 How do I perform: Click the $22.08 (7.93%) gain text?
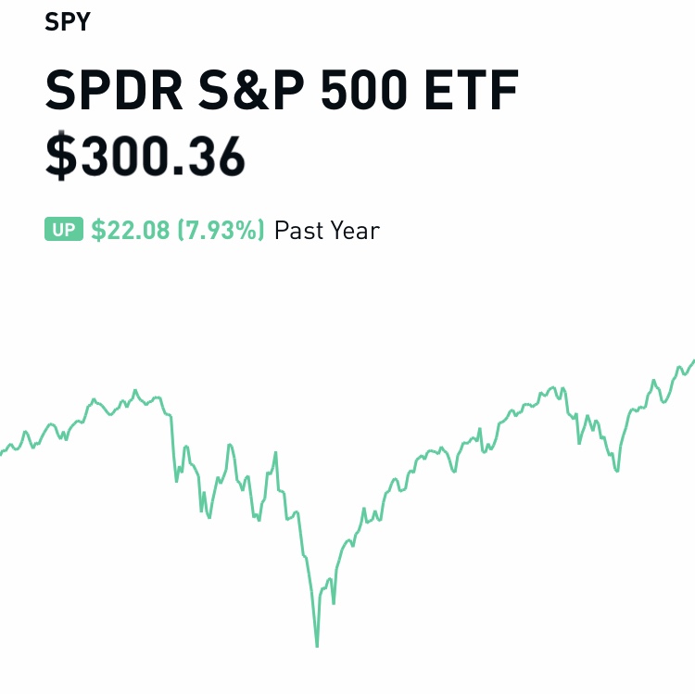(x=178, y=230)
